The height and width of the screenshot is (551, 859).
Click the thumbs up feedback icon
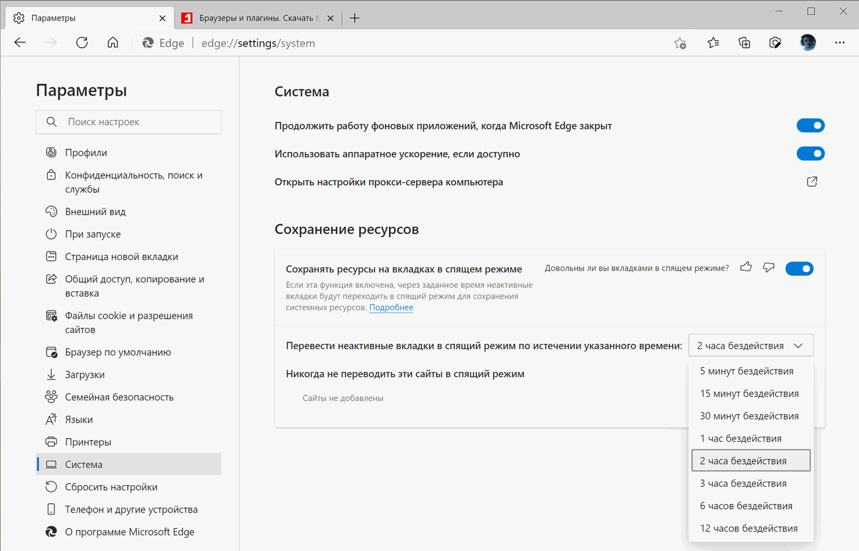[746, 267]
